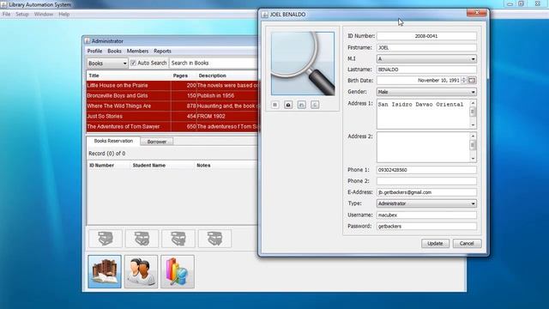Open the Members menu in Administrator window
The image size is (549, 309).
pyautogui.click(x=137, y=51)
